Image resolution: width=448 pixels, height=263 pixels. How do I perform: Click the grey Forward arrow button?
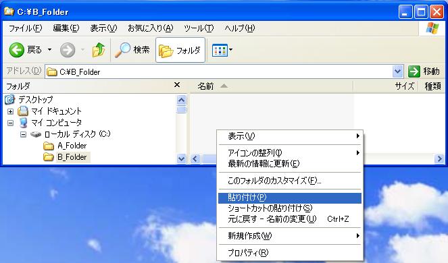pyautogui.click(x=68, y=50)
